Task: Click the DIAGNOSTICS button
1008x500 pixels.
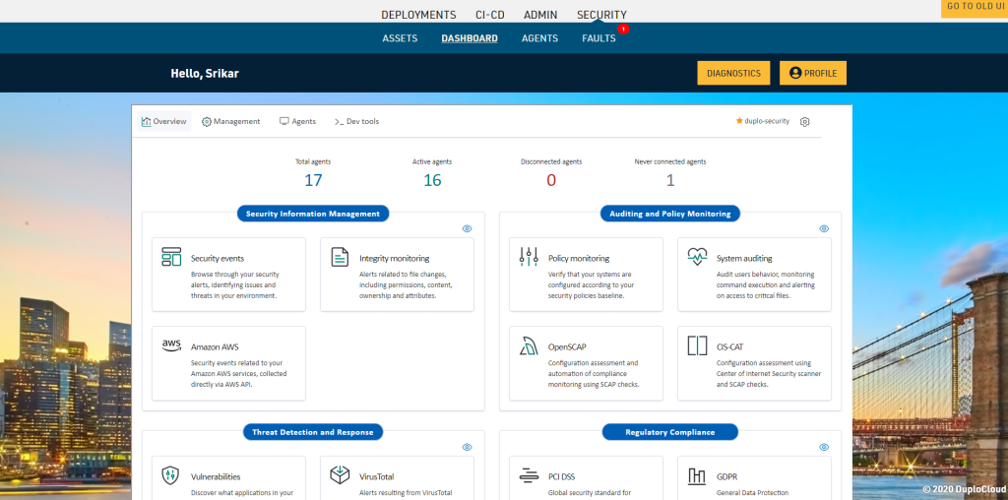Action: tap(733, 73)
